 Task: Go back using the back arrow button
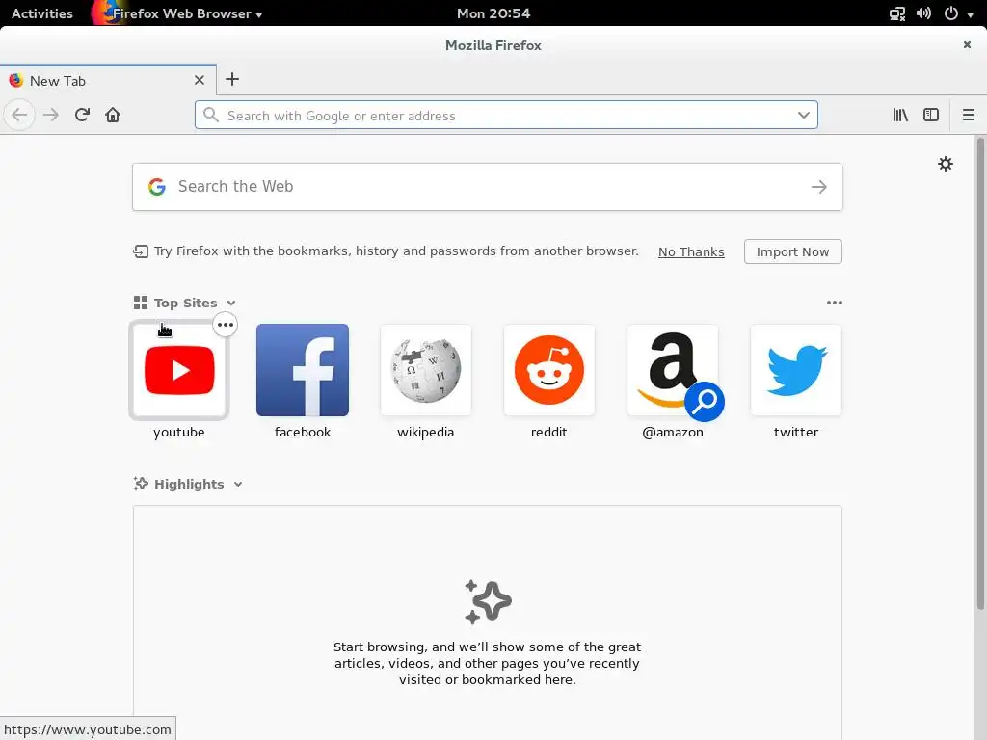point(19,116)
